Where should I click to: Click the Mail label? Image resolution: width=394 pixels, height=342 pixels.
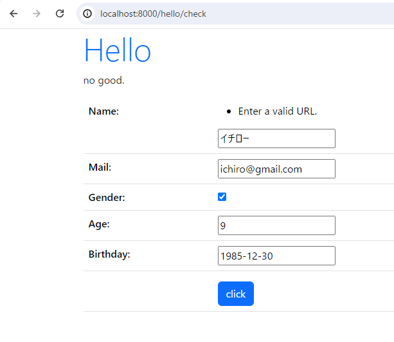(x=100, y=167)
